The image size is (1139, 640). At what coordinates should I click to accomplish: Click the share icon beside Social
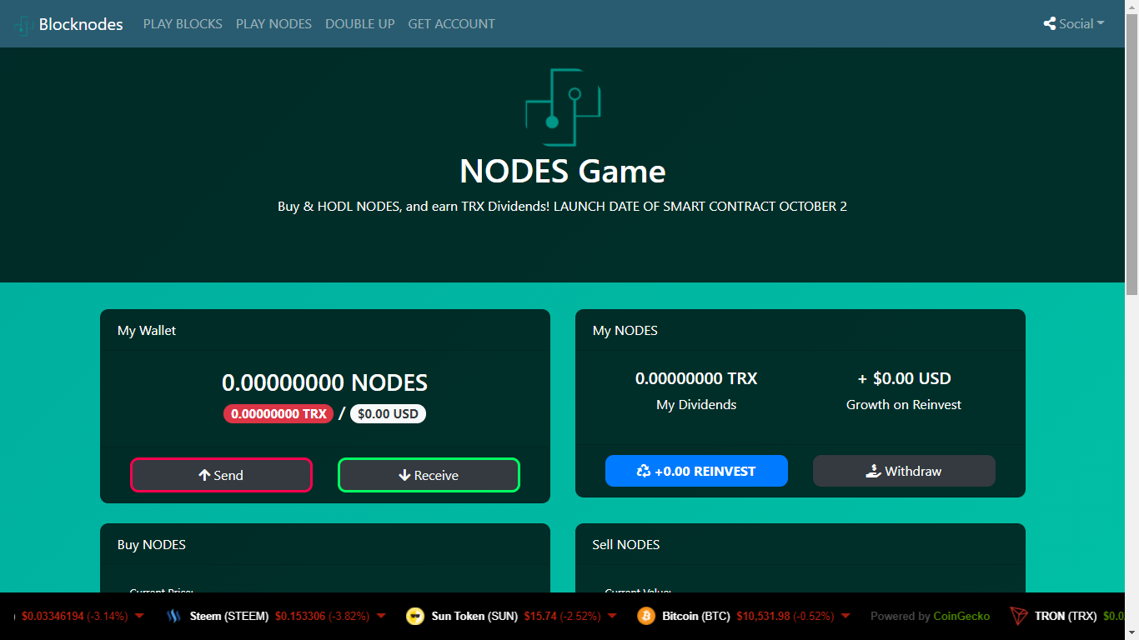pyautogui.click(x=1049, y=23)
